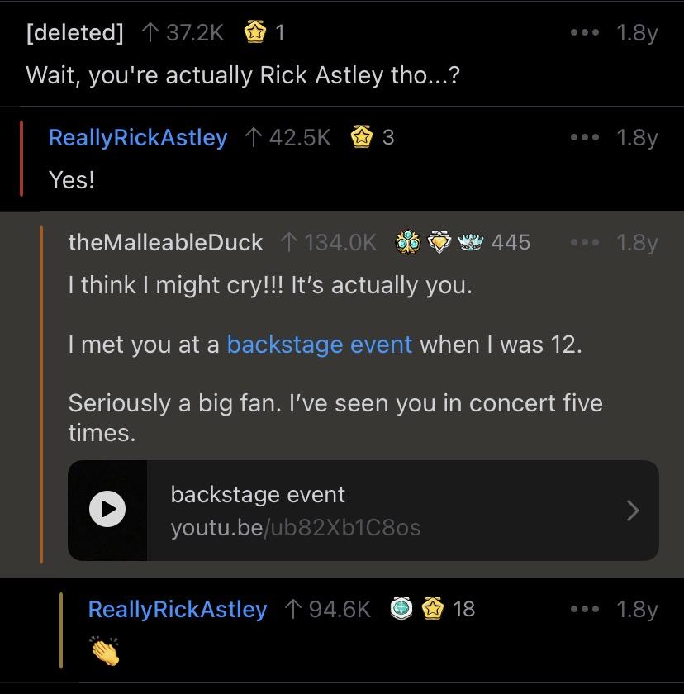Open the three-dot menu on theMalleableDuck's comment
Viewport: 684px width, 694px height.
[x=585, y=241]
